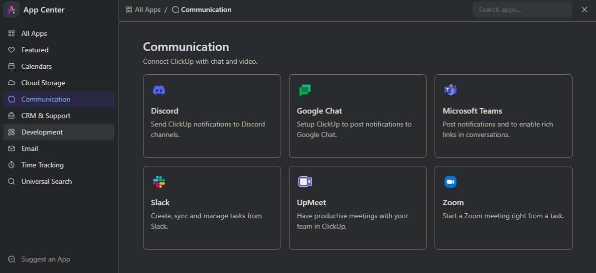Viewport: 596px width, 273px height.
Task: Click the Discord logo icon
Action: pos(159,90)
